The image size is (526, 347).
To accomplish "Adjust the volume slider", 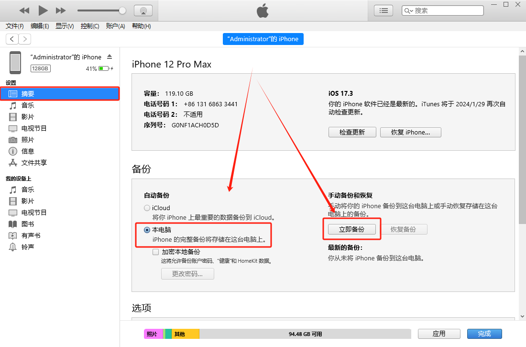I will point(100,10).
